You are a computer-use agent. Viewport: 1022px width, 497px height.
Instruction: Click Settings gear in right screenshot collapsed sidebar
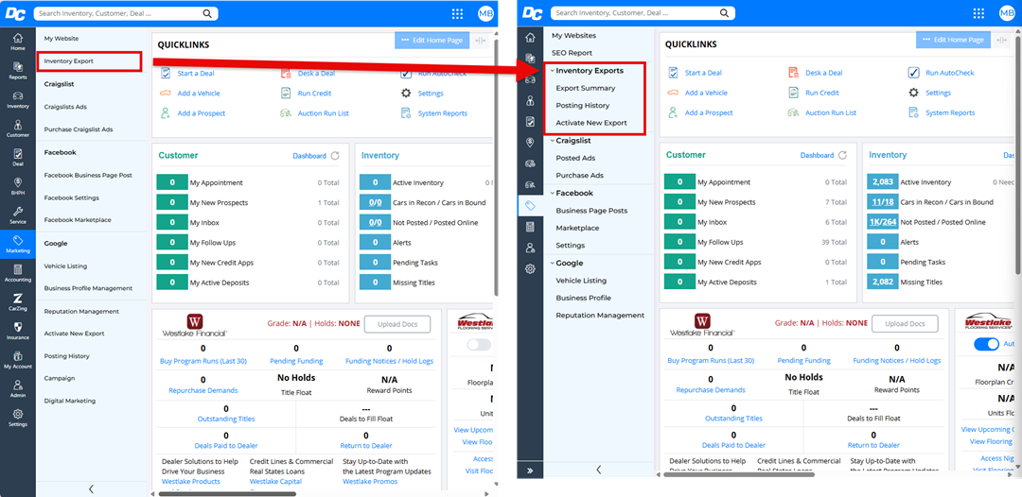coord(530,268)
